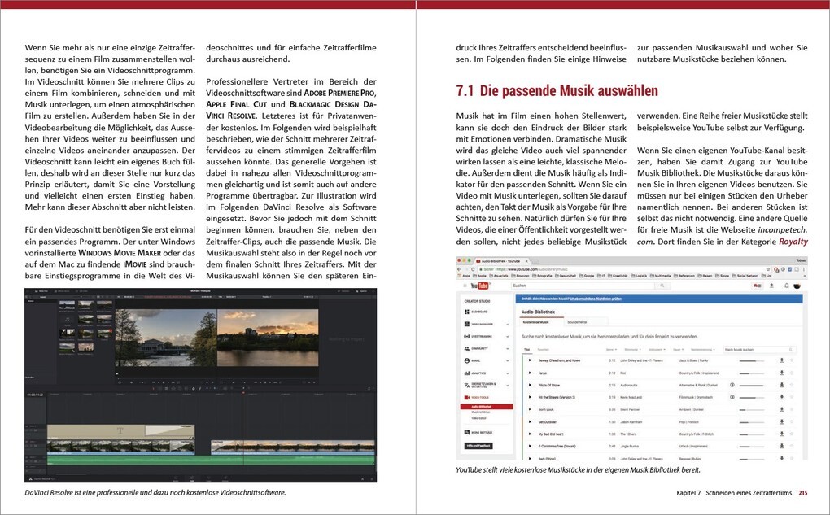Expand Livestreaming section in sidebar
The height and width of the screenshot is (515, 830).
[508, 337]
